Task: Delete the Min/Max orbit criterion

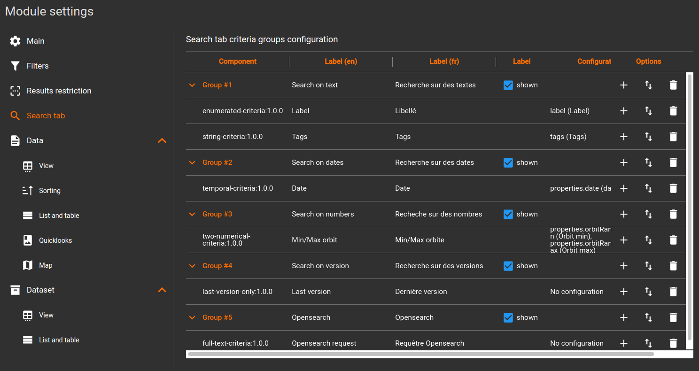Action: point(673,240)
